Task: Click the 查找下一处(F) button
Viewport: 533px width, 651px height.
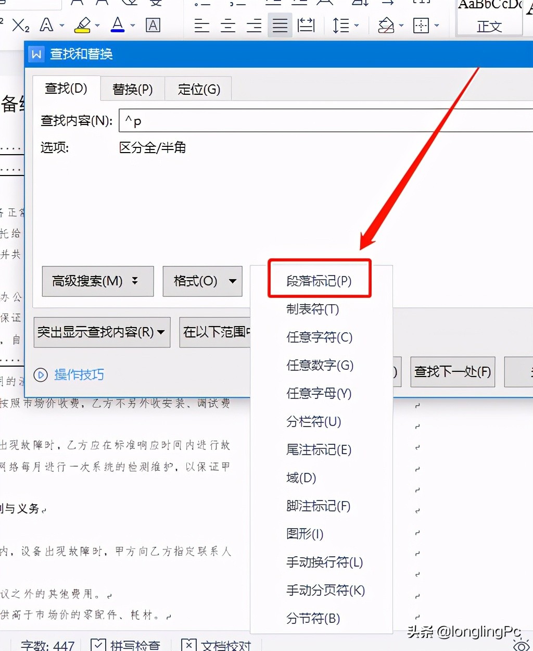Action: pos(452,372)
